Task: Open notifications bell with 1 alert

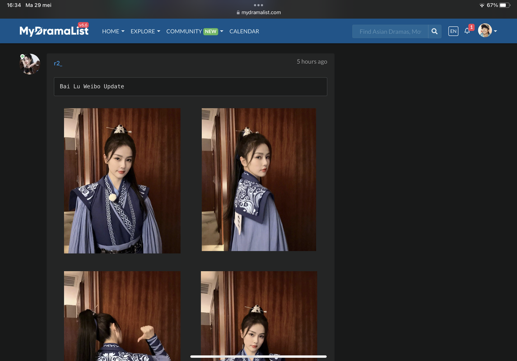Action: (x=468, y=30)
